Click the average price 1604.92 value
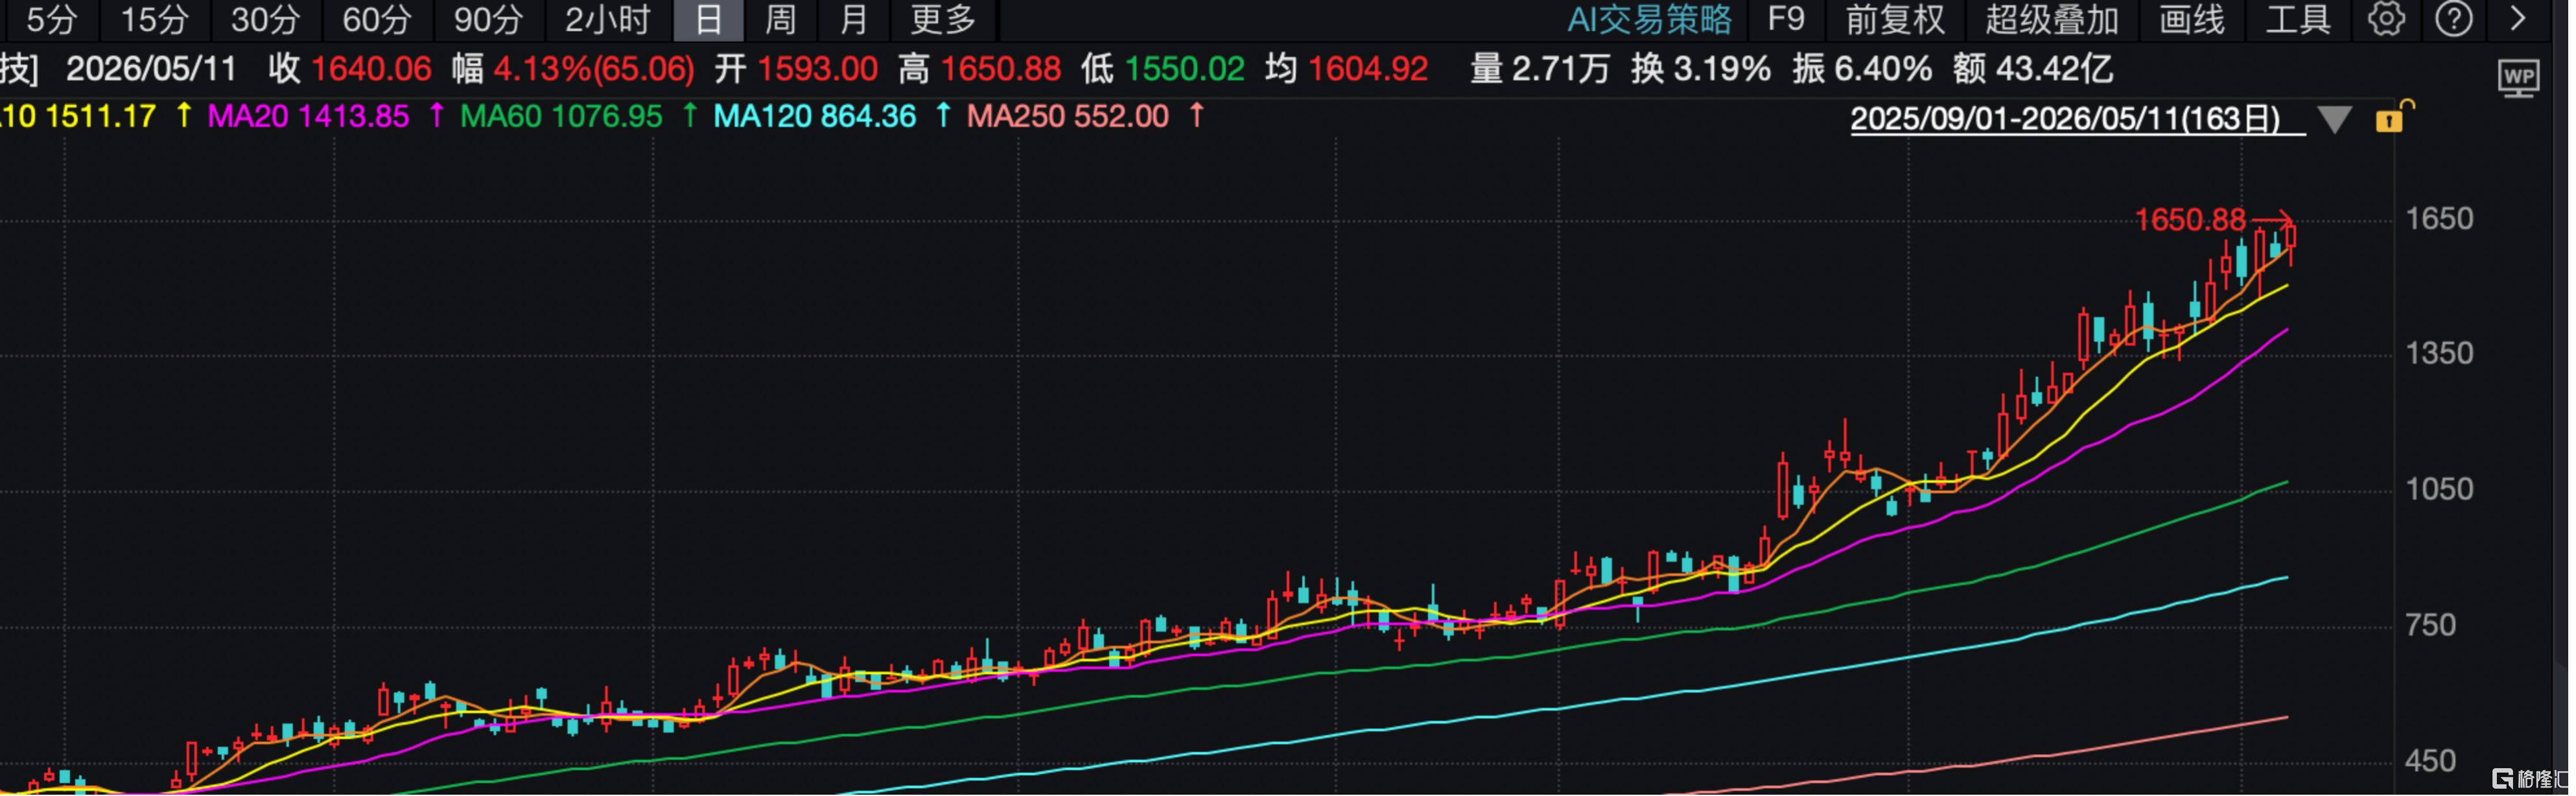Image resolution: width=2576 pixels, height=796 pixels. 1368,69
